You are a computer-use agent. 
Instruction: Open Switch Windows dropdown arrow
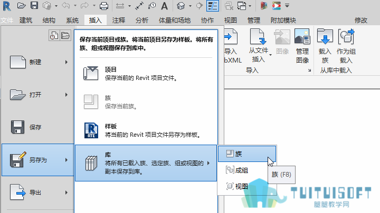coord(250,6)
